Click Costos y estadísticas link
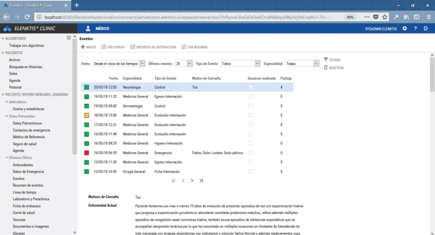Screen dimensions: 435x235 [29, 109]
